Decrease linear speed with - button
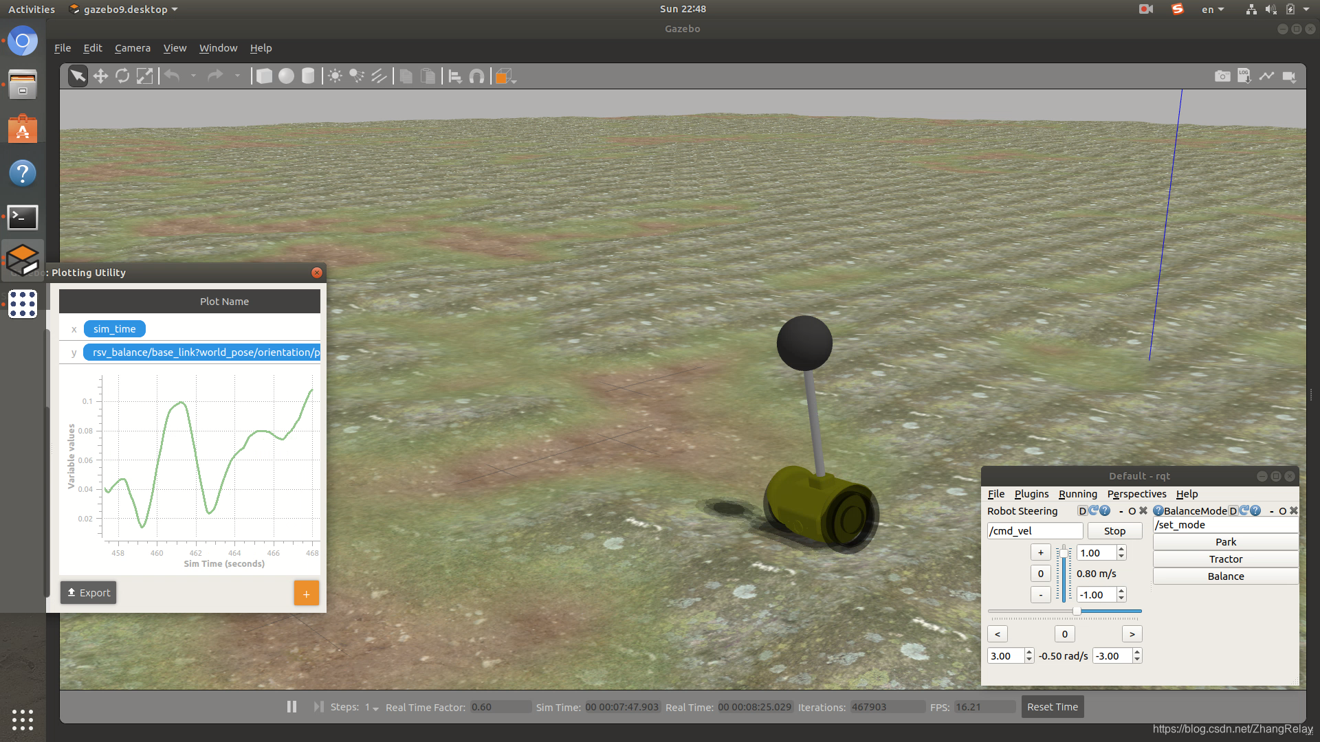This screenshot has width=1320, height=742. [1040, 595]
